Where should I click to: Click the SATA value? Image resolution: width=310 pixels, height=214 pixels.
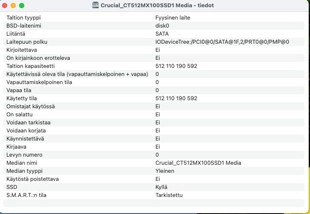tap(162, 34)
